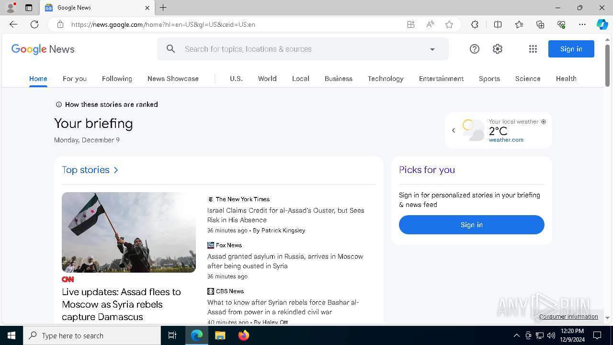The width and height of the screenshot is (613, 345).
Task: Open Google News settings gear
Action: [498, 49]
